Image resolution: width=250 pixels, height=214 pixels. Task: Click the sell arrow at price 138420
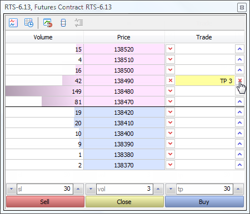[x=171, y=112]
